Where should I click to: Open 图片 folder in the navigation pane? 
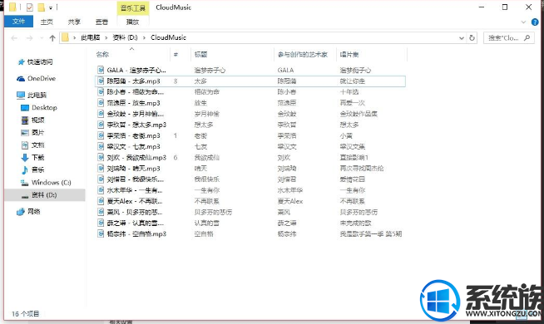pos(37,132)
